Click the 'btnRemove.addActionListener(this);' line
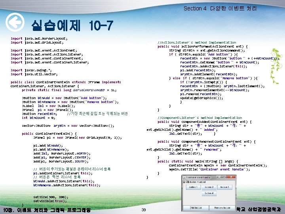This screenshot has height=214, width=285. pyautogui.click(x=67, y=185)
